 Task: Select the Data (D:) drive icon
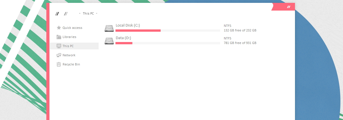(109, 41)
